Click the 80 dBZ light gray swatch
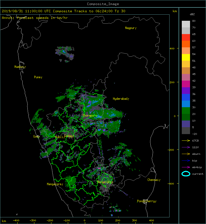Screen dimensions: 206x224 (186, 24)
